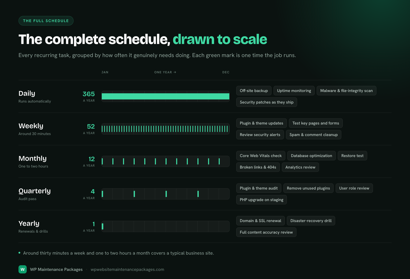
Task: Select the User role review tag
Action: click(354, 188)
